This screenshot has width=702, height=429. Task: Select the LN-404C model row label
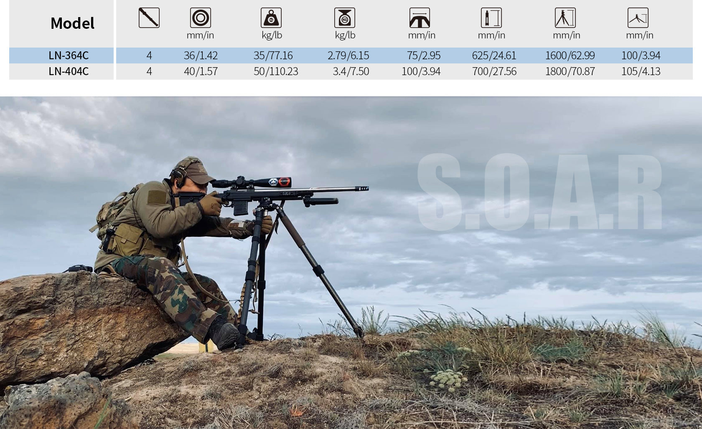69,71
